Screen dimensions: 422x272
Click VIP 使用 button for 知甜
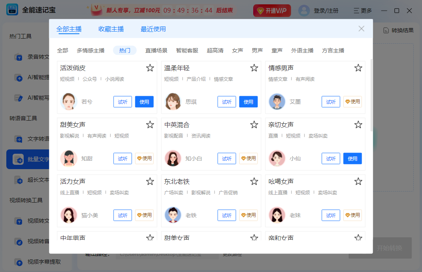point(144,158)
